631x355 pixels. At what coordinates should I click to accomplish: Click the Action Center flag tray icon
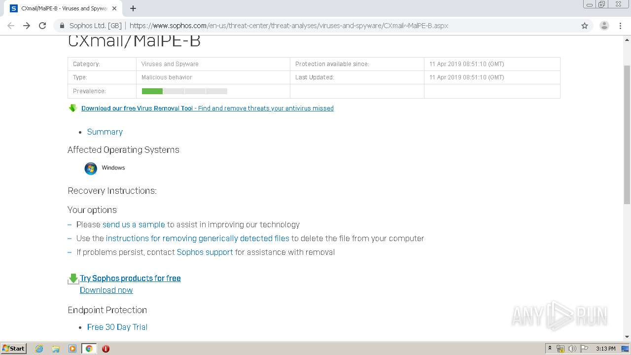point(584,349)
